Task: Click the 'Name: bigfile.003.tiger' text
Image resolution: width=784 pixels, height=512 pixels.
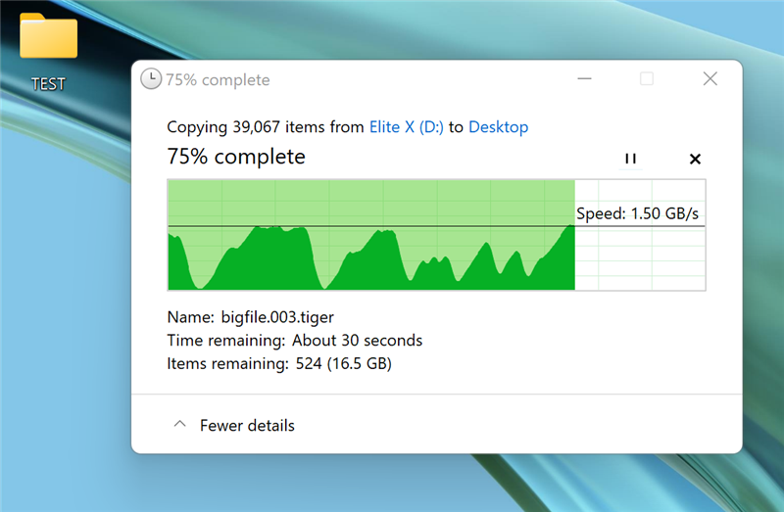Action: tap(251, 317)
